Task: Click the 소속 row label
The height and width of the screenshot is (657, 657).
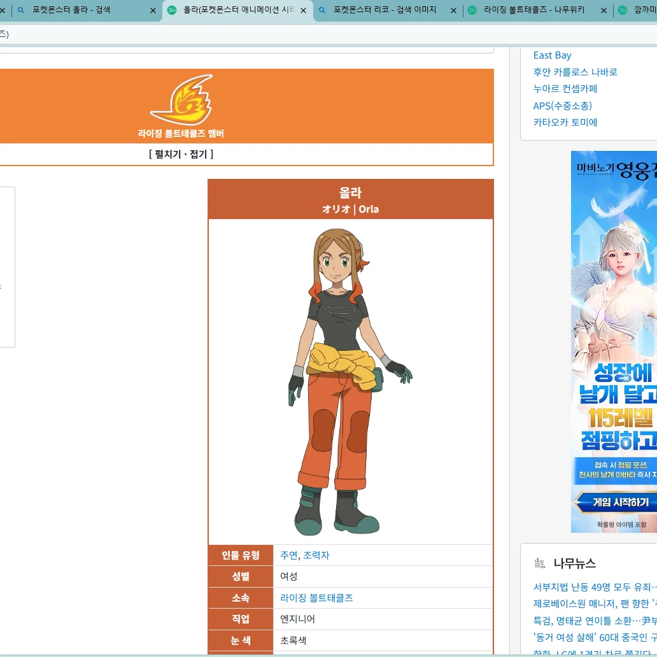Action: point(241,598)
